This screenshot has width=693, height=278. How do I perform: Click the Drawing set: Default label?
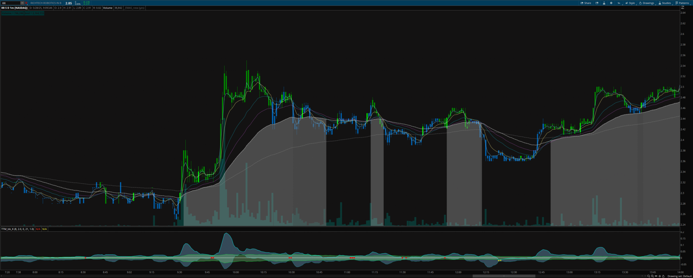[x=679, y=276]
